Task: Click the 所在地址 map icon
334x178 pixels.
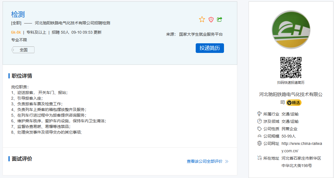Action: coord(259,158)
